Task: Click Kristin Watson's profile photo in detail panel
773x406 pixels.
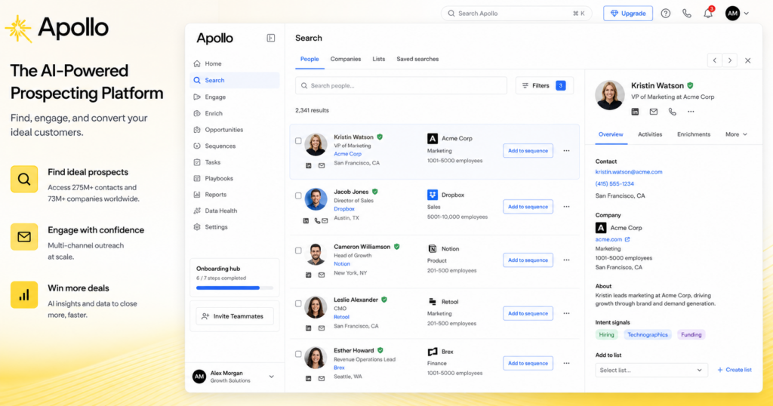Action: coord(610,95)
